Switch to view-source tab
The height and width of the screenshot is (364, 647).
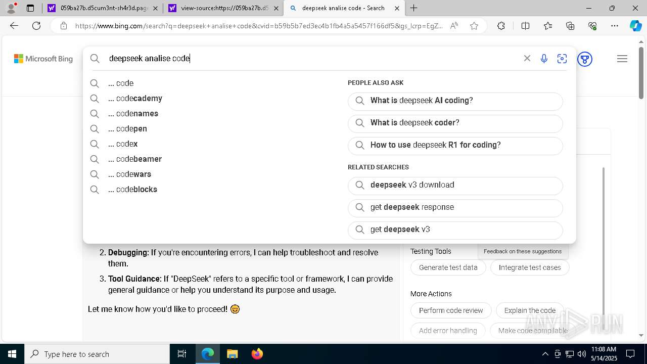223,8
